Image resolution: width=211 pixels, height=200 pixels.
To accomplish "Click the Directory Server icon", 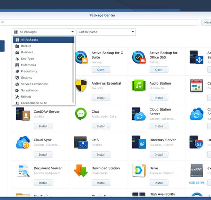I will point(139,142).
